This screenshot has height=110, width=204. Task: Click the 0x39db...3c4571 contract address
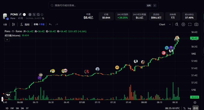[x=33, y=18]
